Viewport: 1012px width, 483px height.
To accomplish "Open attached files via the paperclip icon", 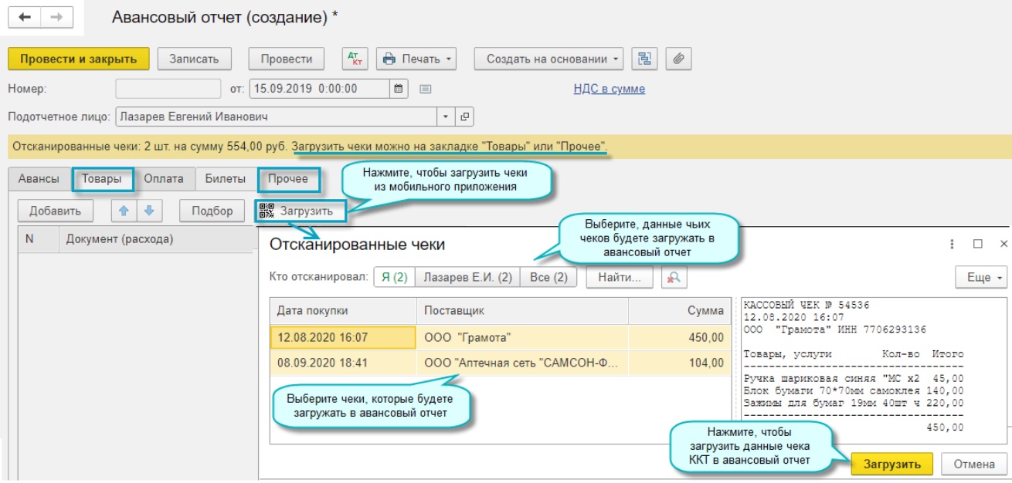I will click(x=678, y=59).
